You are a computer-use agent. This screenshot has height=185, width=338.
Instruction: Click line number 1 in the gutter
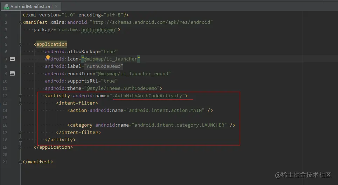pos(6,15)
